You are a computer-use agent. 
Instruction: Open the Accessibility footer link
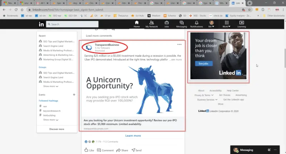(216, 90)
